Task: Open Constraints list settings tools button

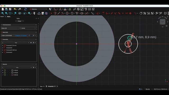Action: tap(34, 43)
